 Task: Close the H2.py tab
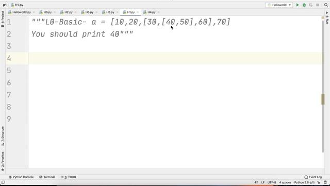(76, 12)
